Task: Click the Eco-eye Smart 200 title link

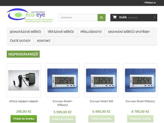Action: click(102, 101)
